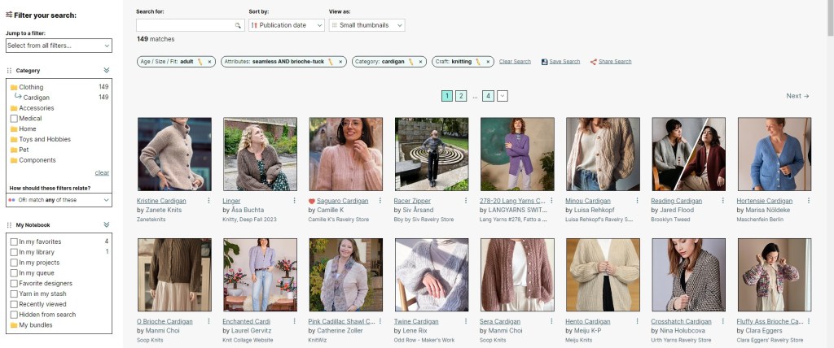The width and height of the screenshot is (834, 348).
Task: Remove the Category cardigan filter
Action: (420, 62)
